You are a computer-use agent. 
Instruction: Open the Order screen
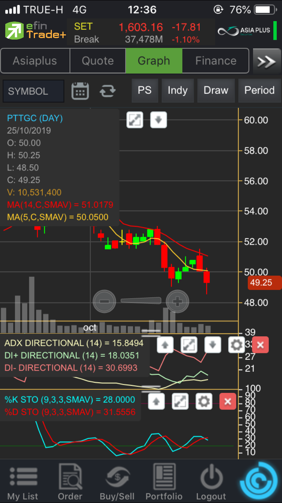tap(70, 483)
